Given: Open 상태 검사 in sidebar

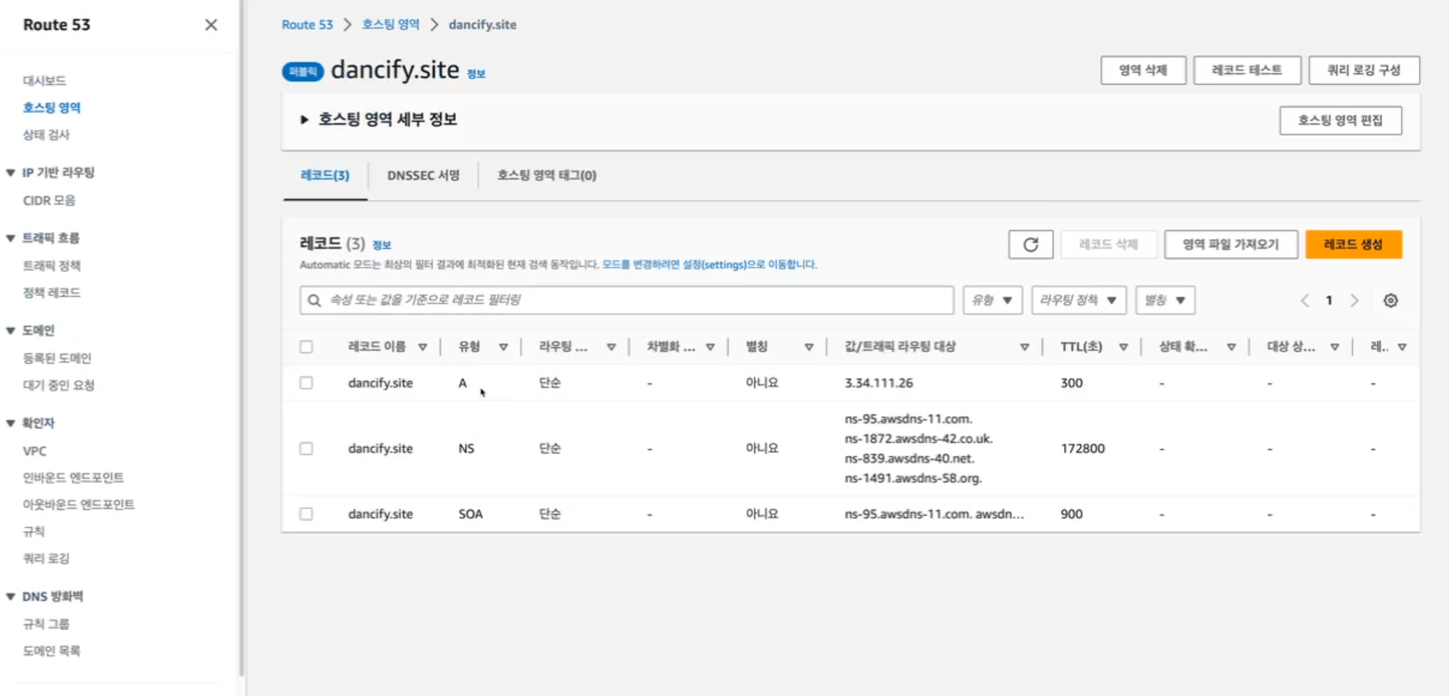Looking at the screenshot, I should coord(46,135).
